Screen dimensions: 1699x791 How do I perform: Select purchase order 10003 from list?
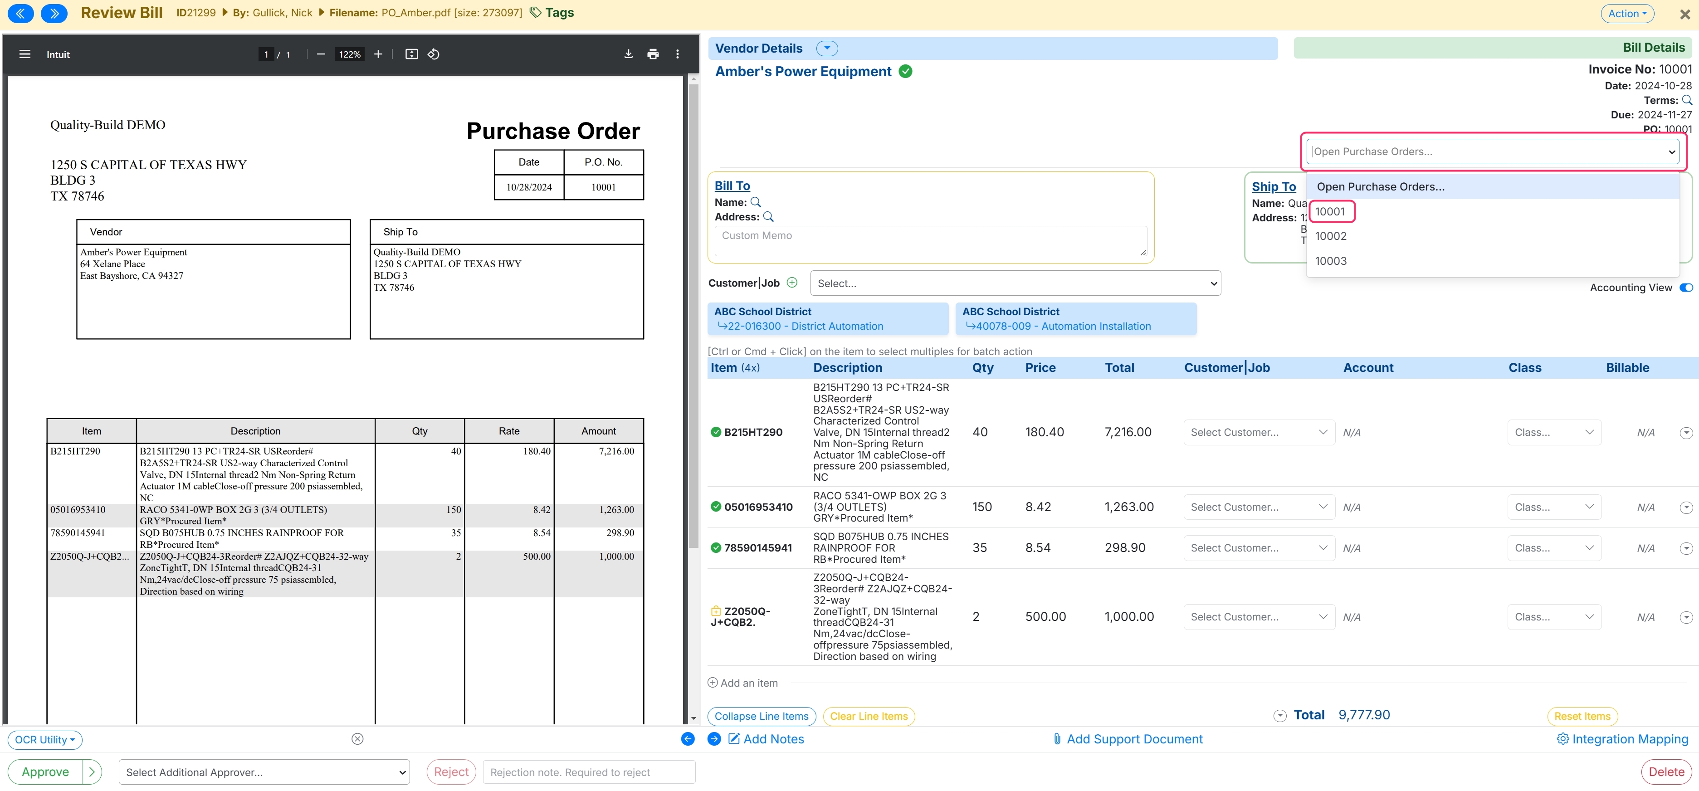(x=1492, y=261)
